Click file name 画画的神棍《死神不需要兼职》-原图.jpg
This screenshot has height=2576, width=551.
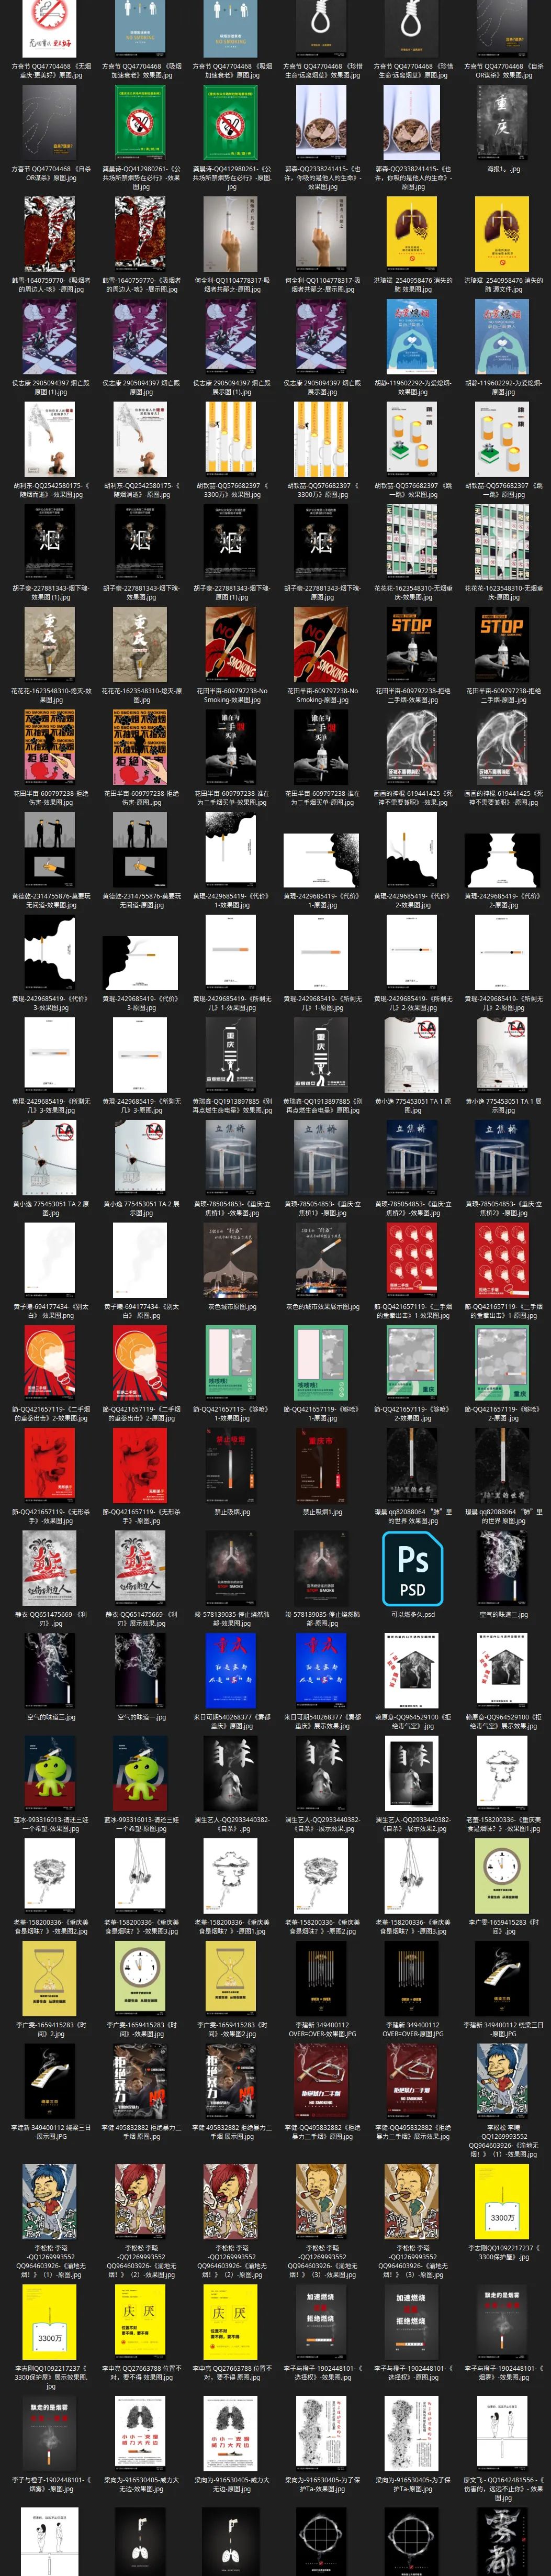[503, 798]
